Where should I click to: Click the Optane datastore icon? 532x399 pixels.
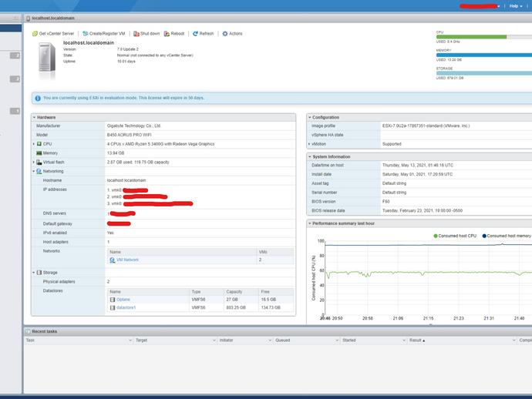[113, 300]
